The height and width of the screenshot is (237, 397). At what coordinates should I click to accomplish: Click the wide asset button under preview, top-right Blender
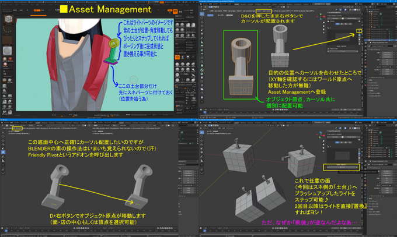pos(342,51)
